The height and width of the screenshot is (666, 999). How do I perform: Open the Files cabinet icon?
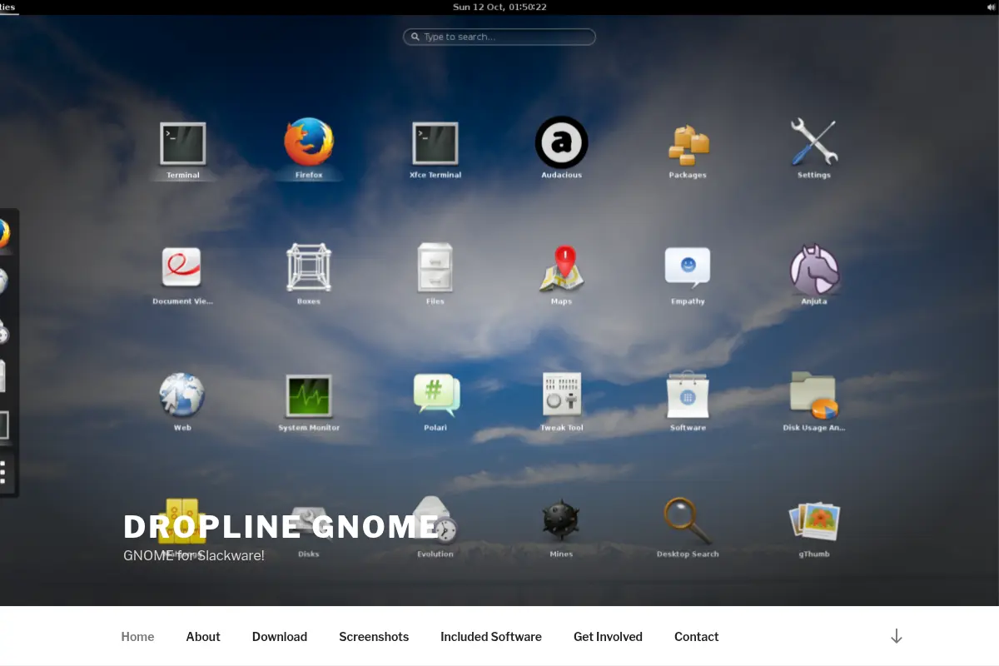coord(435,267)
